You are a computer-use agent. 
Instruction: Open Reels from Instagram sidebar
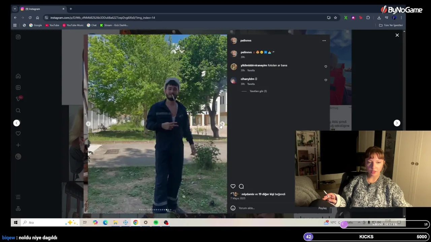coord(18,87)
